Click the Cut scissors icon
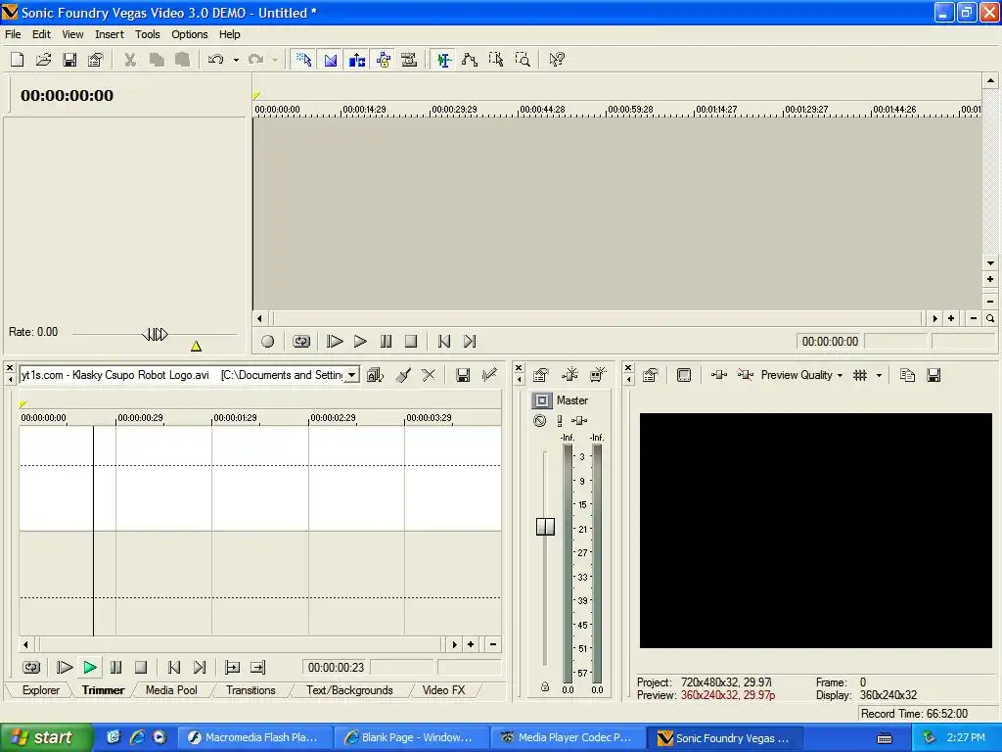Screen dimensions: 1002x752 [130, 60]
